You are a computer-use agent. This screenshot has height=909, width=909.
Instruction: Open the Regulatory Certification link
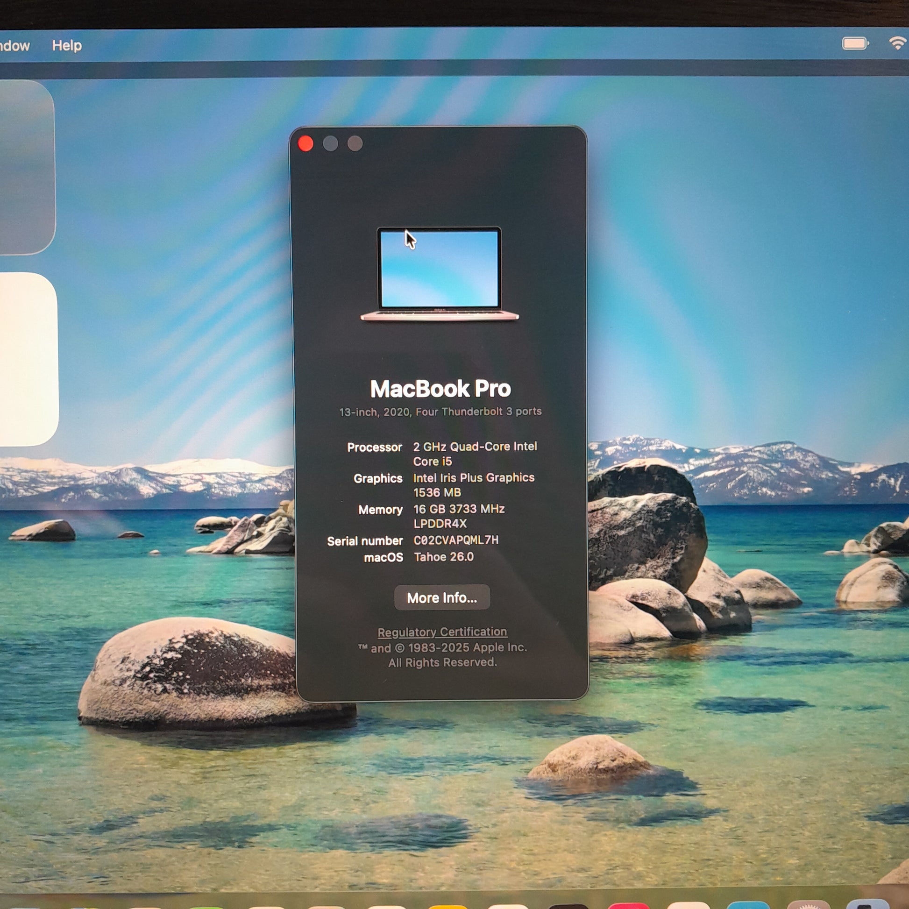[x=442, y=632]
